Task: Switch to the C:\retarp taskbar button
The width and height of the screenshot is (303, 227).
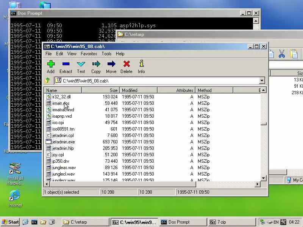Action: coord(85,222)
